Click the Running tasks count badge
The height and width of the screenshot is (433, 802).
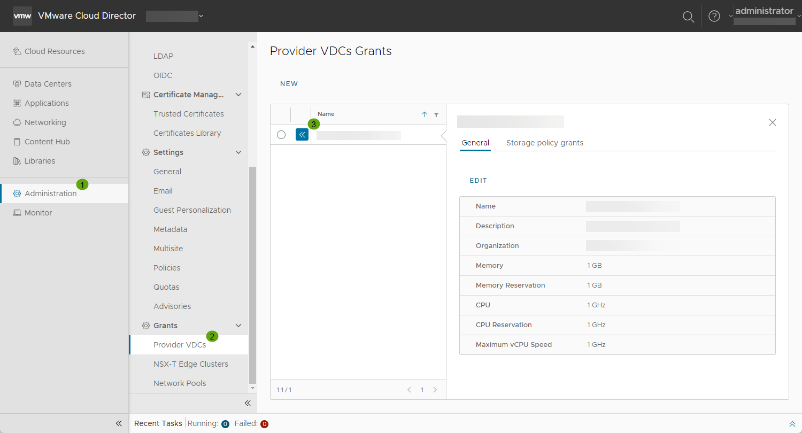pos(225,424)
